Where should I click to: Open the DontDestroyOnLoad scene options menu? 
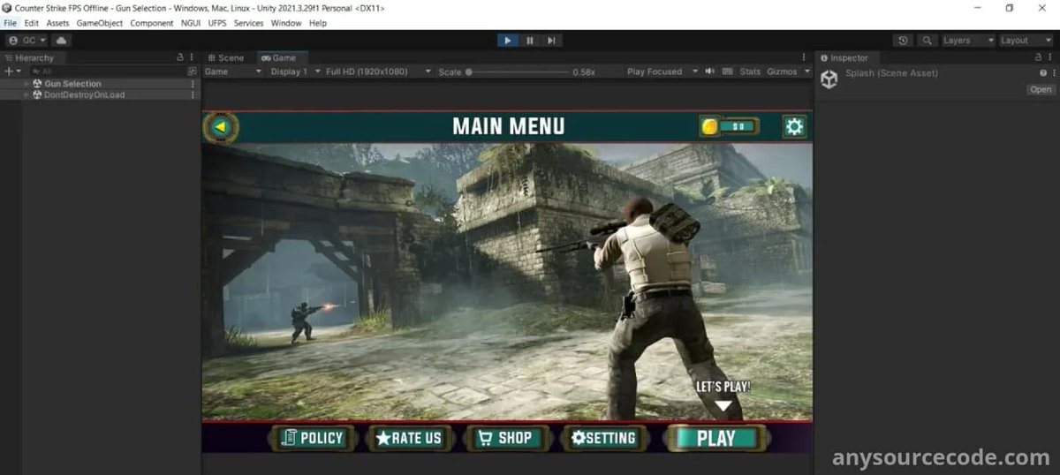point(193,94)
